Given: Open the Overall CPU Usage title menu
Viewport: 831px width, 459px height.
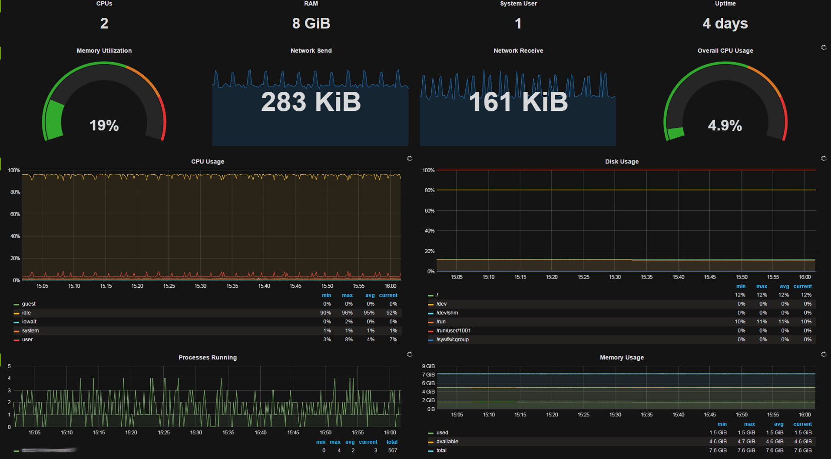Looking at the screenshot, I should click(725, 50).
